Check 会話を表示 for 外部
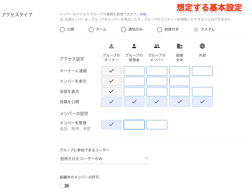The image size is (252, 195). point(202,92)
